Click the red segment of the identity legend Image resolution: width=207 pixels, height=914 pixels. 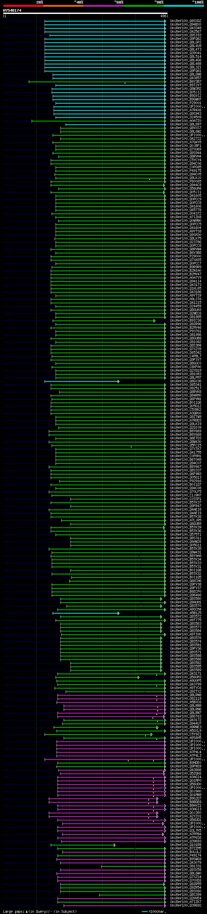[23, 6]
